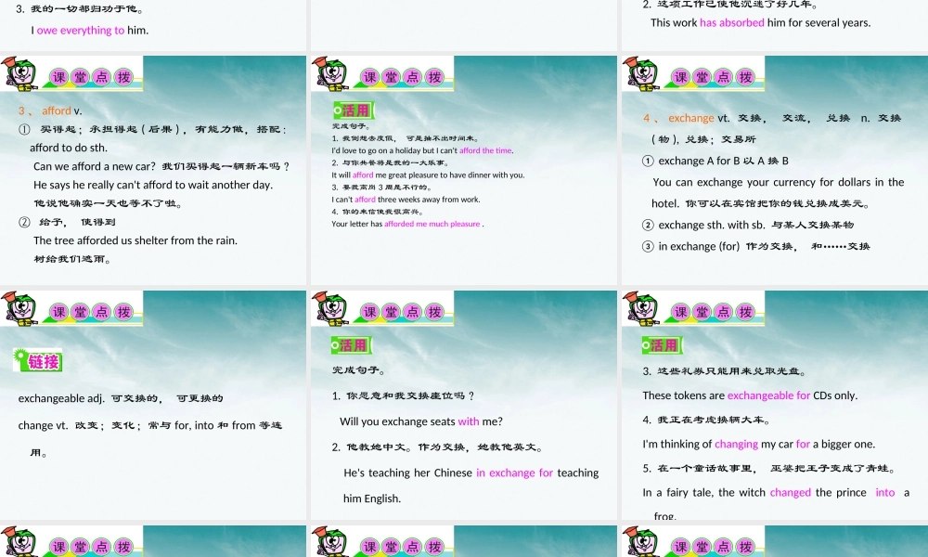Click orange 'exchange' heading word
This screenshot has width=928, height=557.
click(x=691, y=118)
